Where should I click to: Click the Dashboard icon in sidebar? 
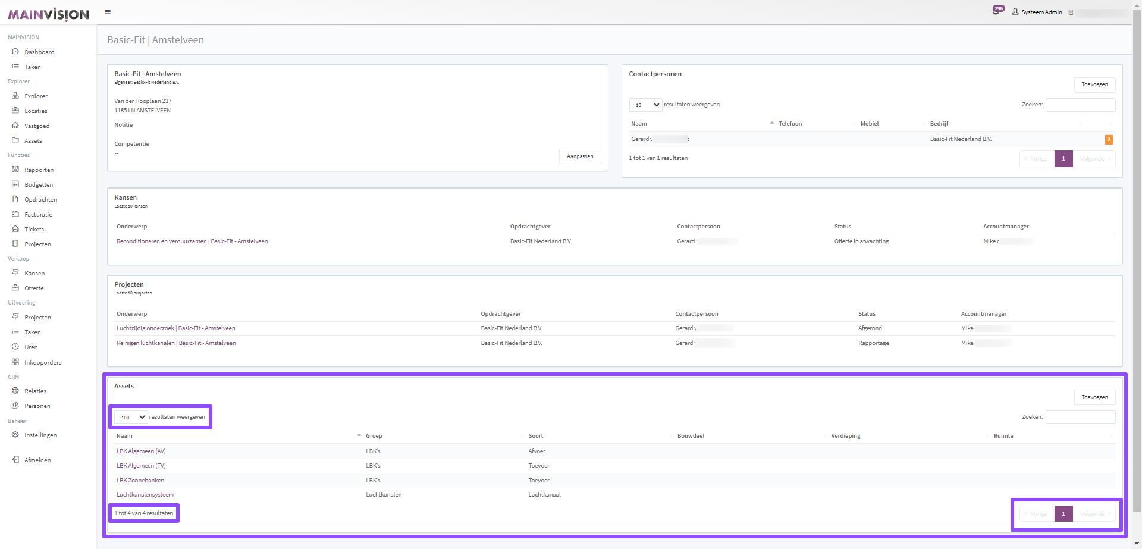(15, 52)
